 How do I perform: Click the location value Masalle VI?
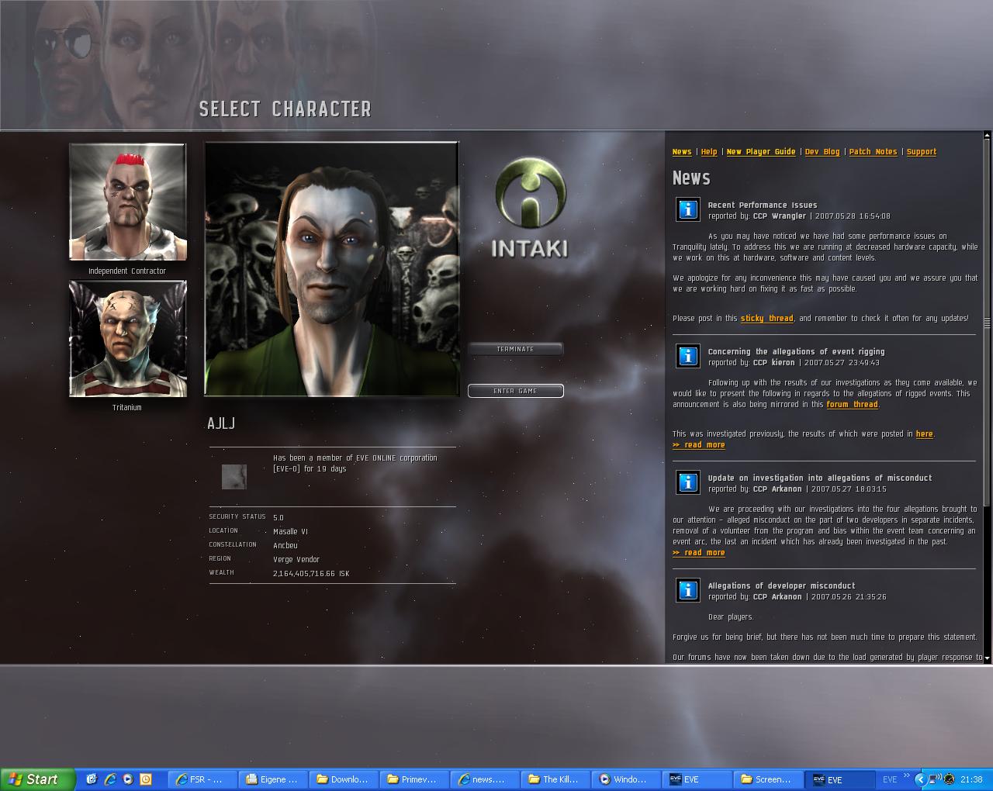tap(290, 532)
